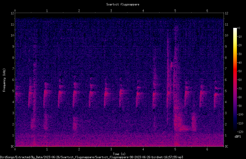Click the '3' tick on the top time axis
The width and height of the screenshot is (246, 159).
111,11
